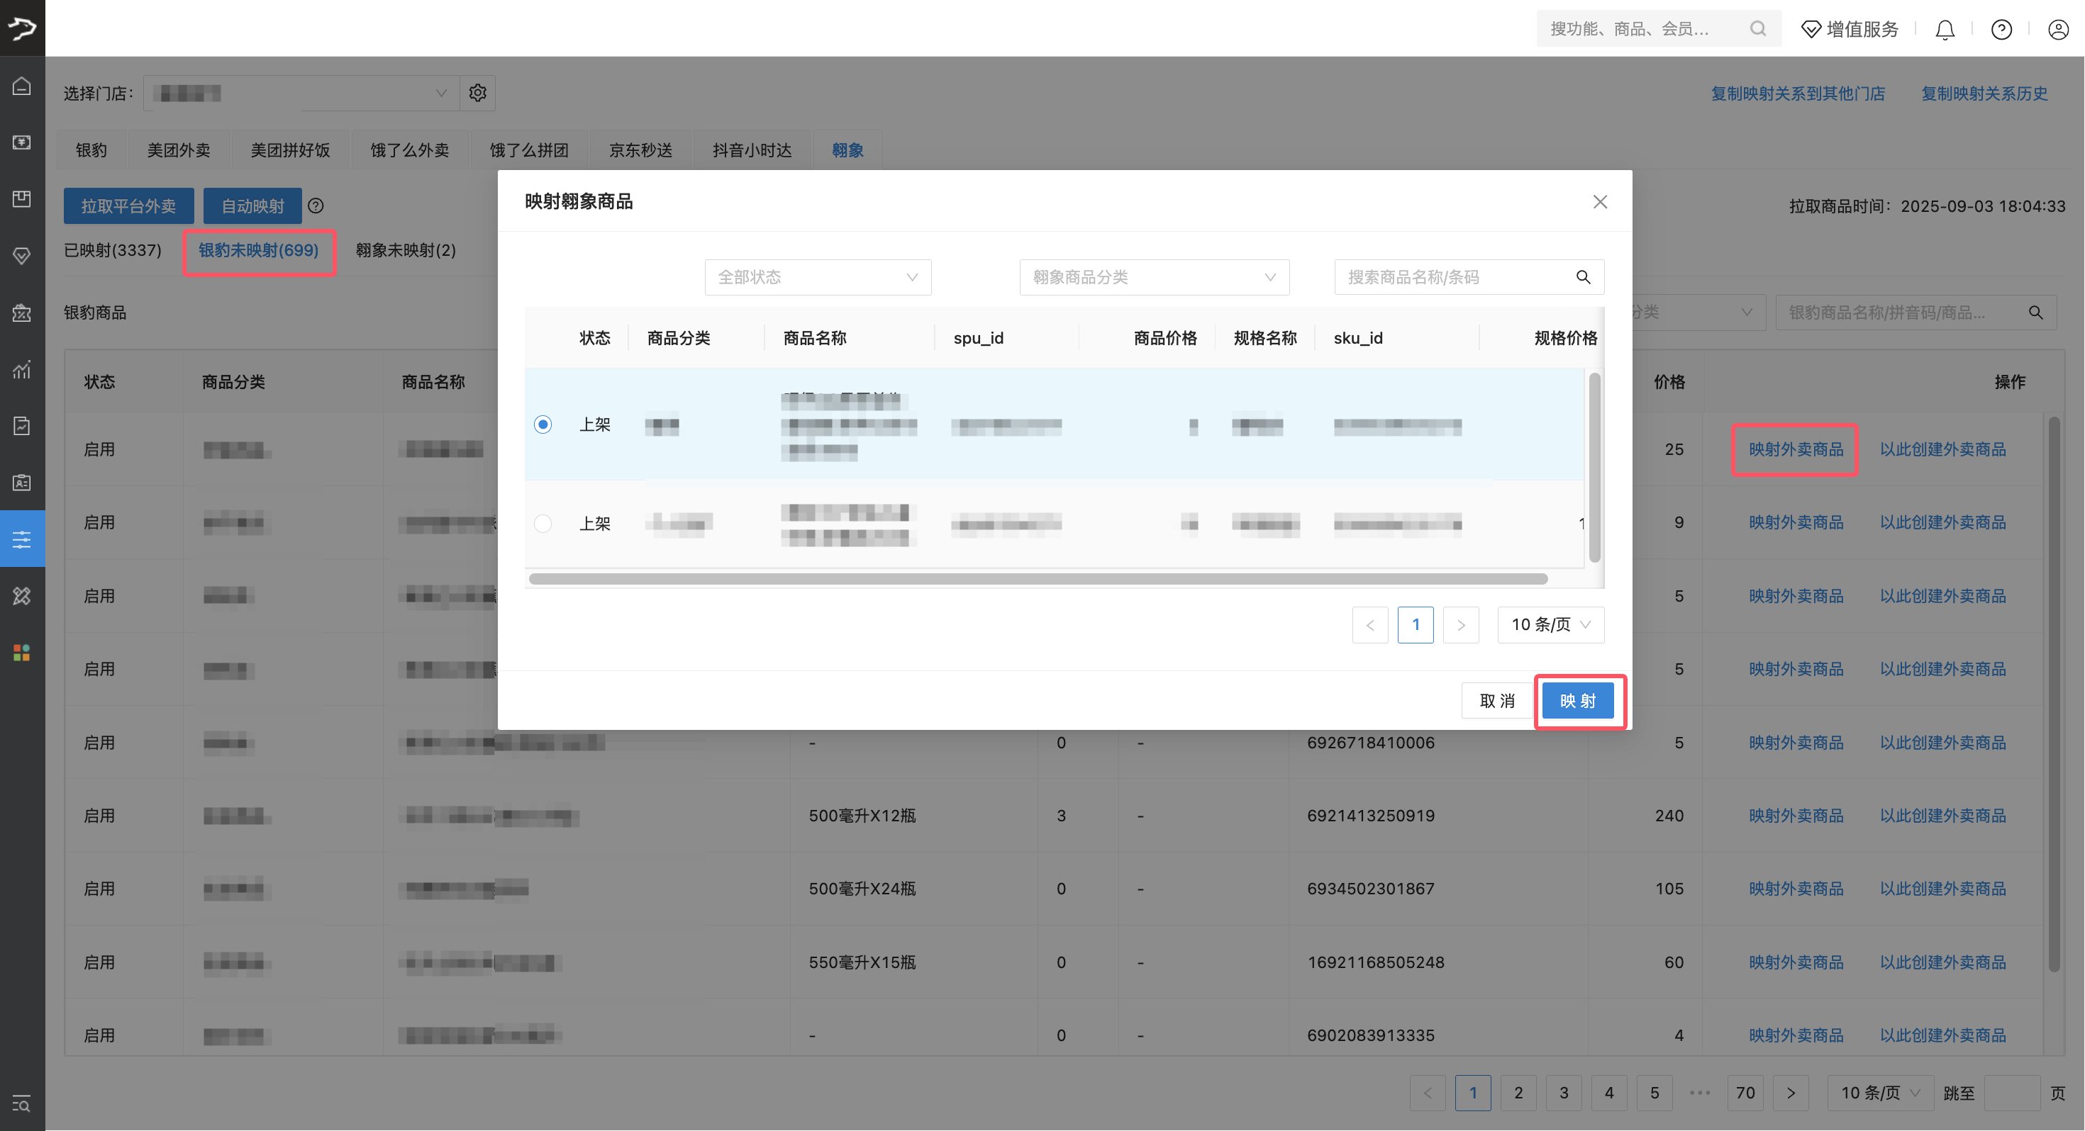Switch to the 美团外卖 tab
The width and height of the screenshot is (2085, 1131).
[178, 150]
